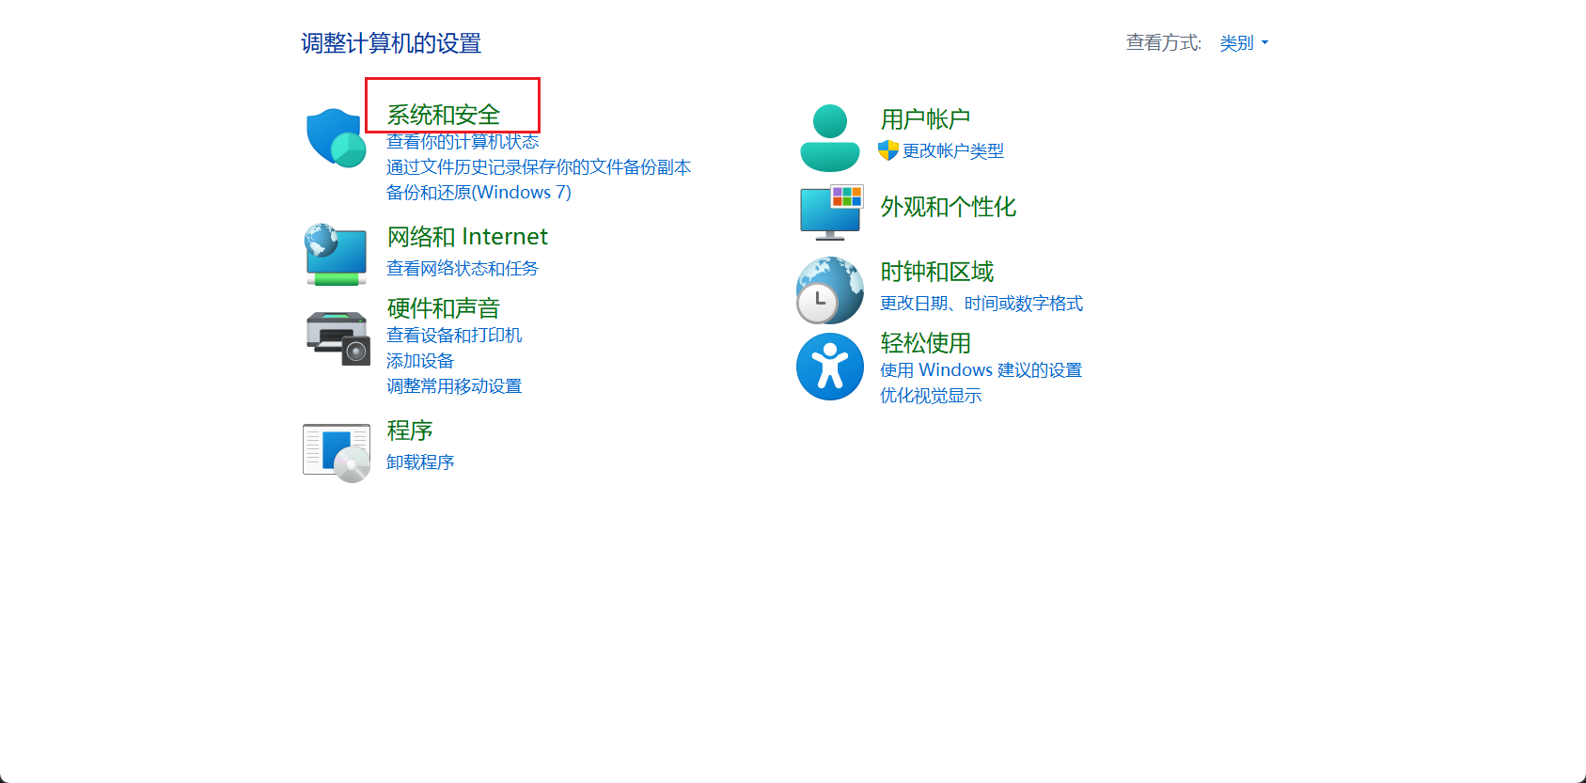Click the System and Security shield icon

(x=336, y=137)
